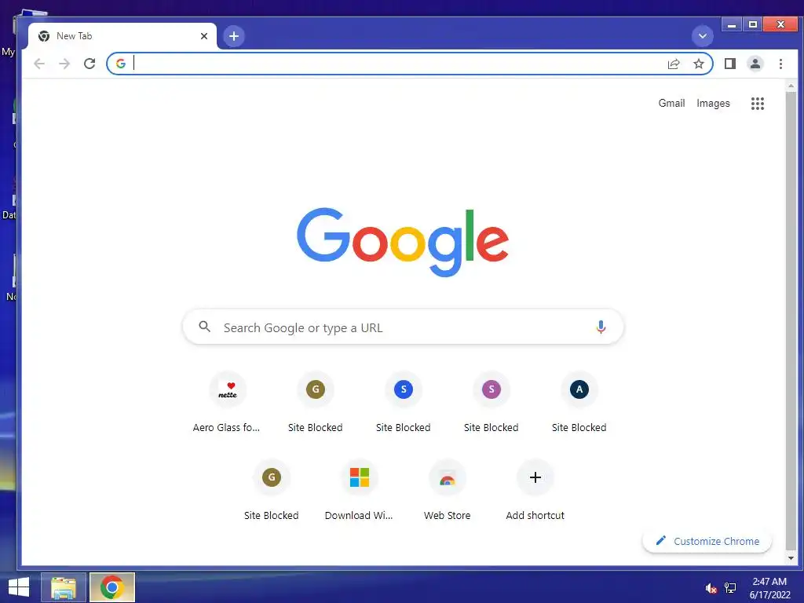This screenshot has height=603, width=804.
Task: Start voice search with the microphone
Action: tap(601, 327)
